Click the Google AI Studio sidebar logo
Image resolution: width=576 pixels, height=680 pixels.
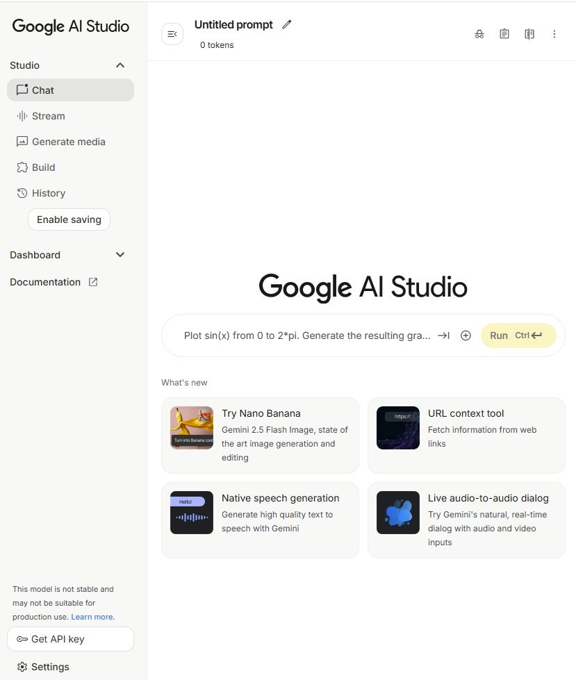(71, 26)
